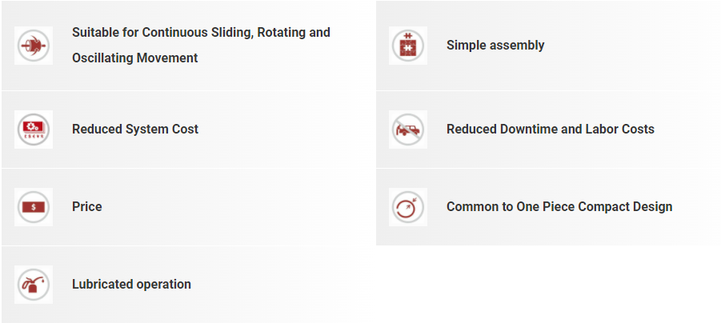Select the "Lubricated operation" label
The height and width of the screenshot is (327, 721).
[131, 285]
